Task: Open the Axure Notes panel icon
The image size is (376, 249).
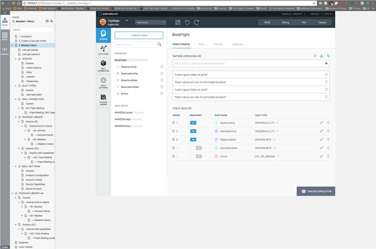Action: [x=5, y=37]
